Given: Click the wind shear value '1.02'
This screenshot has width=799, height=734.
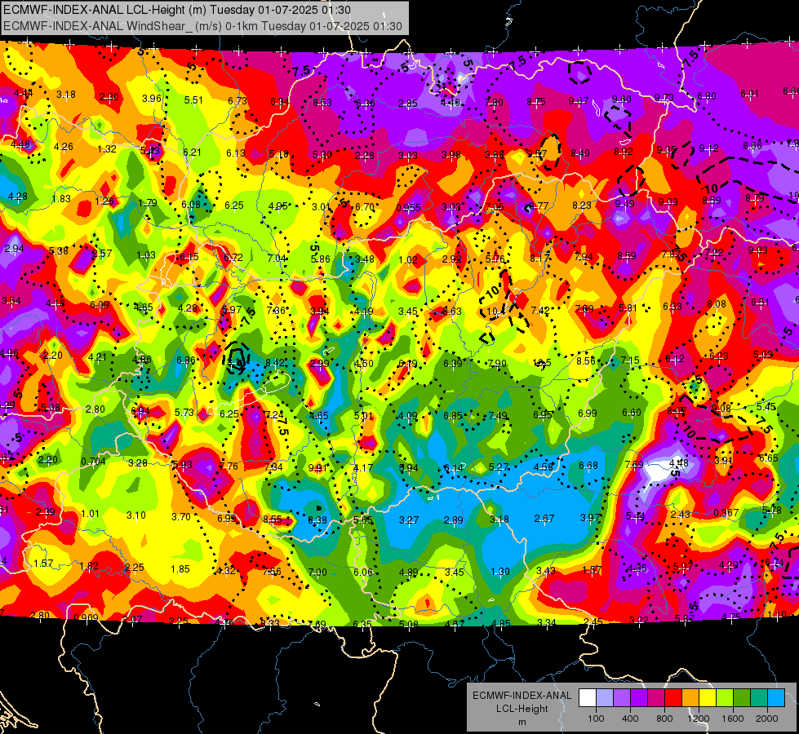Looking at the screenshot, I should coord(408,260).
